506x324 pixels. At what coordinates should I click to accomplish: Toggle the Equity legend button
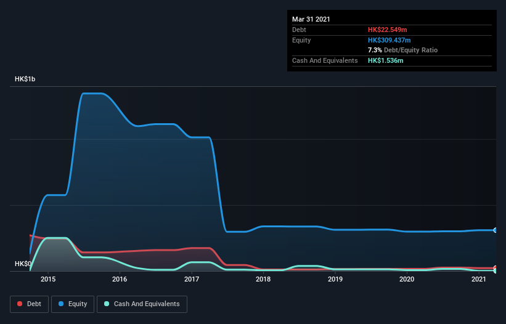tap(73, 304)
